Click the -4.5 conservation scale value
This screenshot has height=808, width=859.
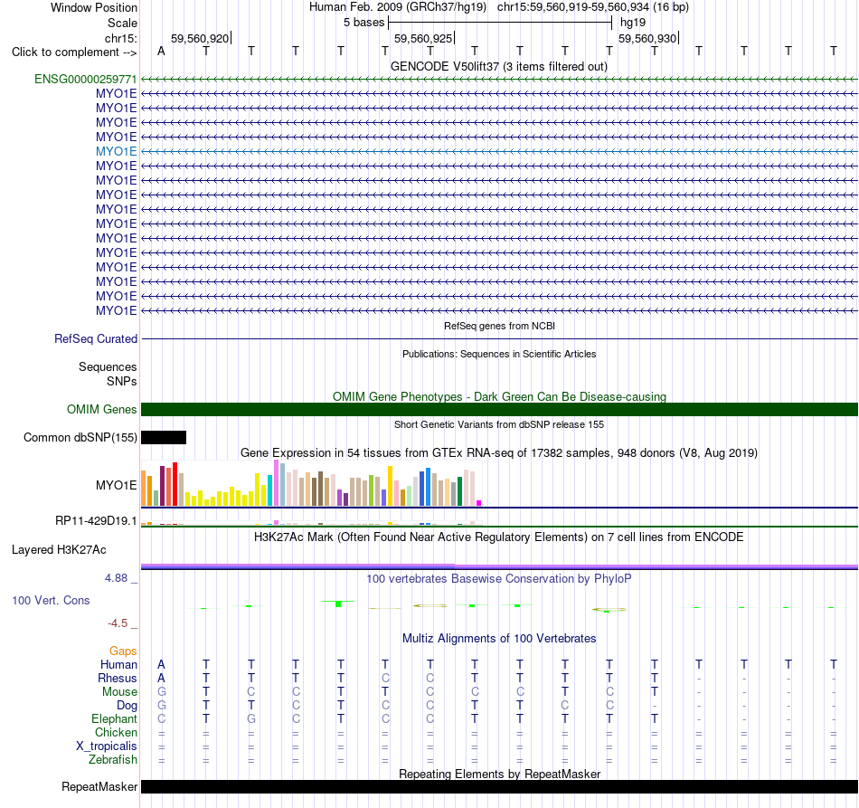click(x=118, y=623)
